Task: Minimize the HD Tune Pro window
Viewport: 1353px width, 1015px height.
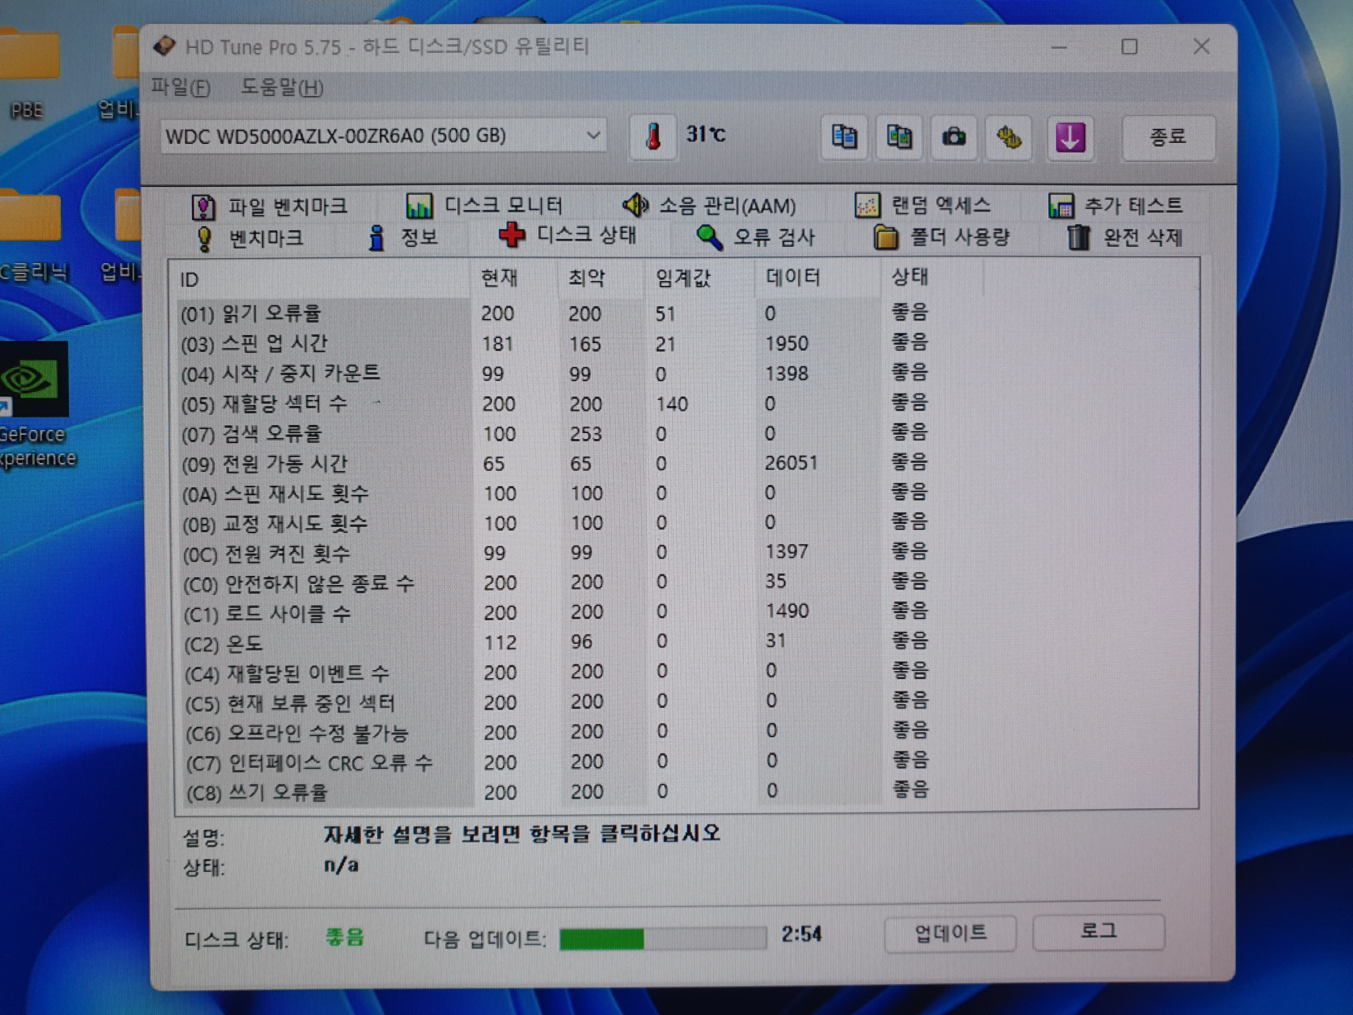Action: point(1059,47)
